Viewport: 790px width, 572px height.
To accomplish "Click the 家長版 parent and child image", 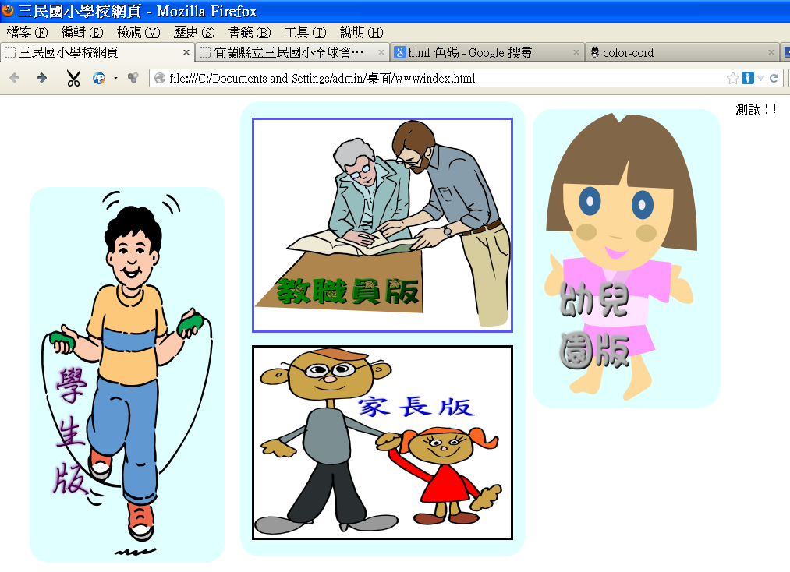I will point(382,442).
